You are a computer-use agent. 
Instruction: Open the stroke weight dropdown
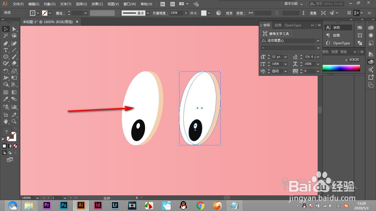coord(86,13)
